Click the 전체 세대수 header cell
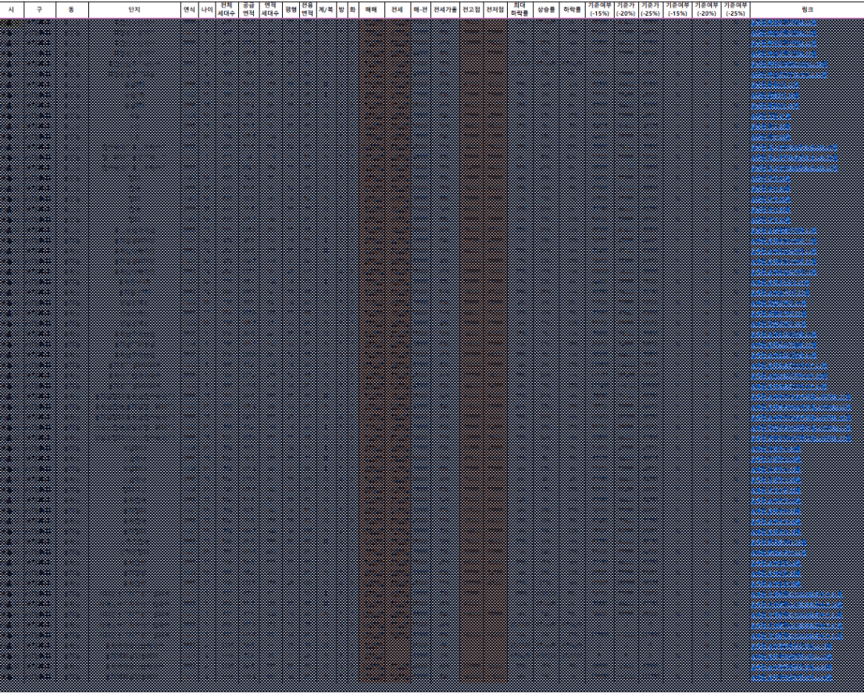 (x=227, y=9)
